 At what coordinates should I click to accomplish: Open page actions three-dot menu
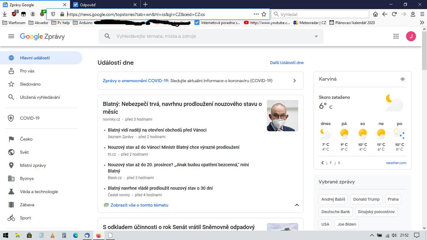(x=256, y=14)
